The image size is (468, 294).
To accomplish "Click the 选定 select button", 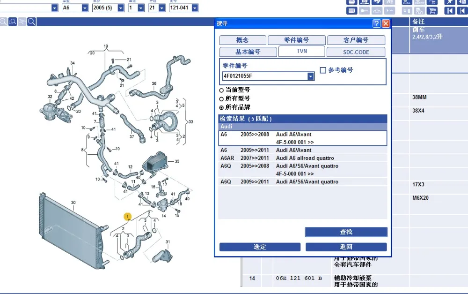I will (x=260, y=247).
